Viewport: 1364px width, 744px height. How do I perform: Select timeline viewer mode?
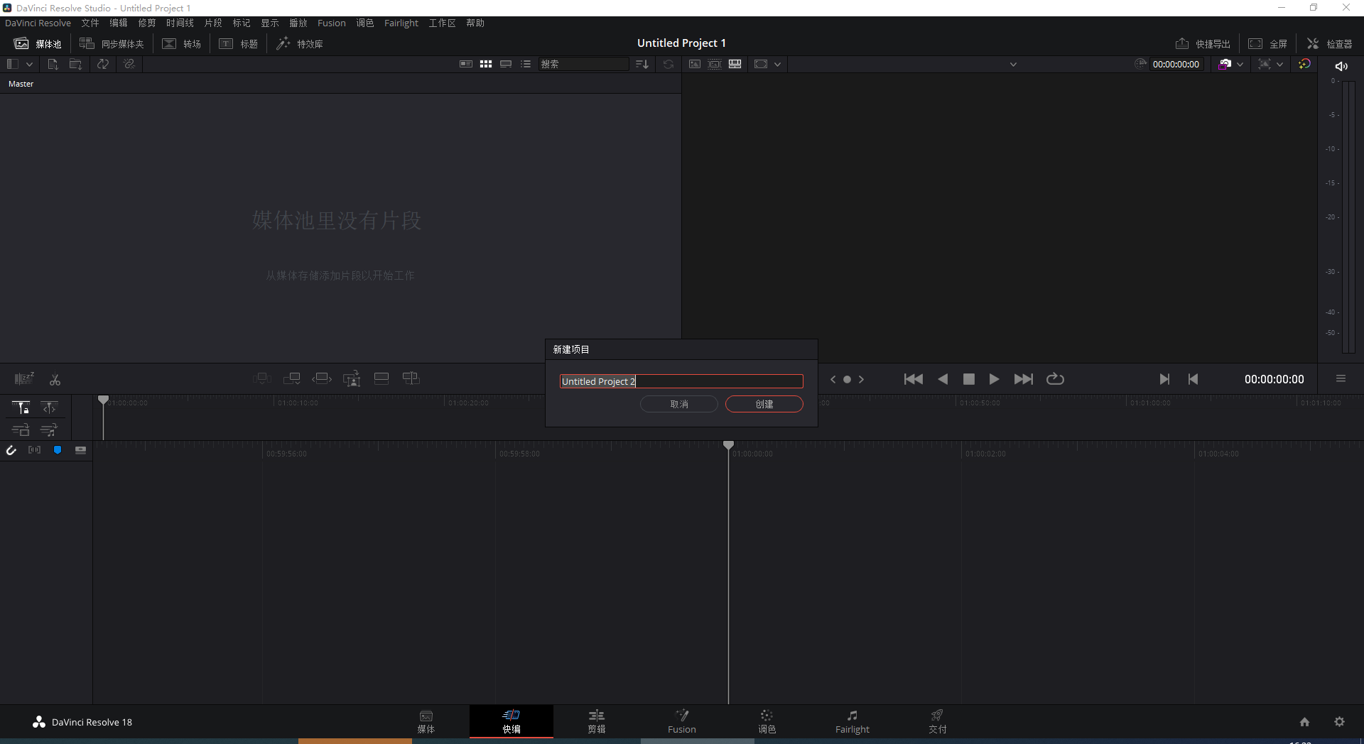pos(735,64)
